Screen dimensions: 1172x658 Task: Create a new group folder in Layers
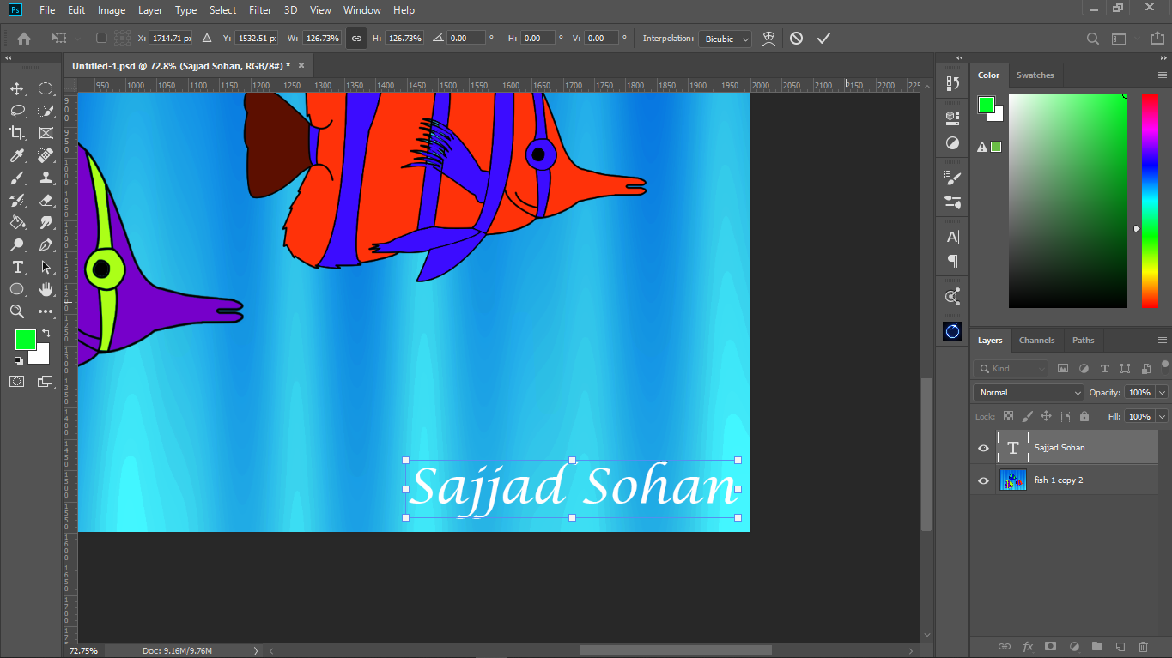(x=1096, y=646)
